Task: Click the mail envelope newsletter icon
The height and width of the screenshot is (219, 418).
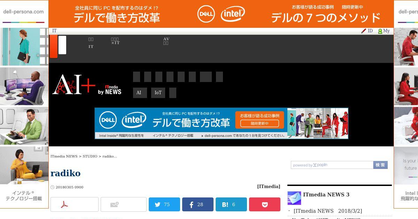Action: (294, 198)
